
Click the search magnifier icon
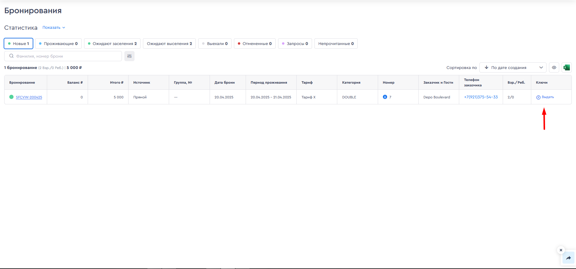[11, 56]
